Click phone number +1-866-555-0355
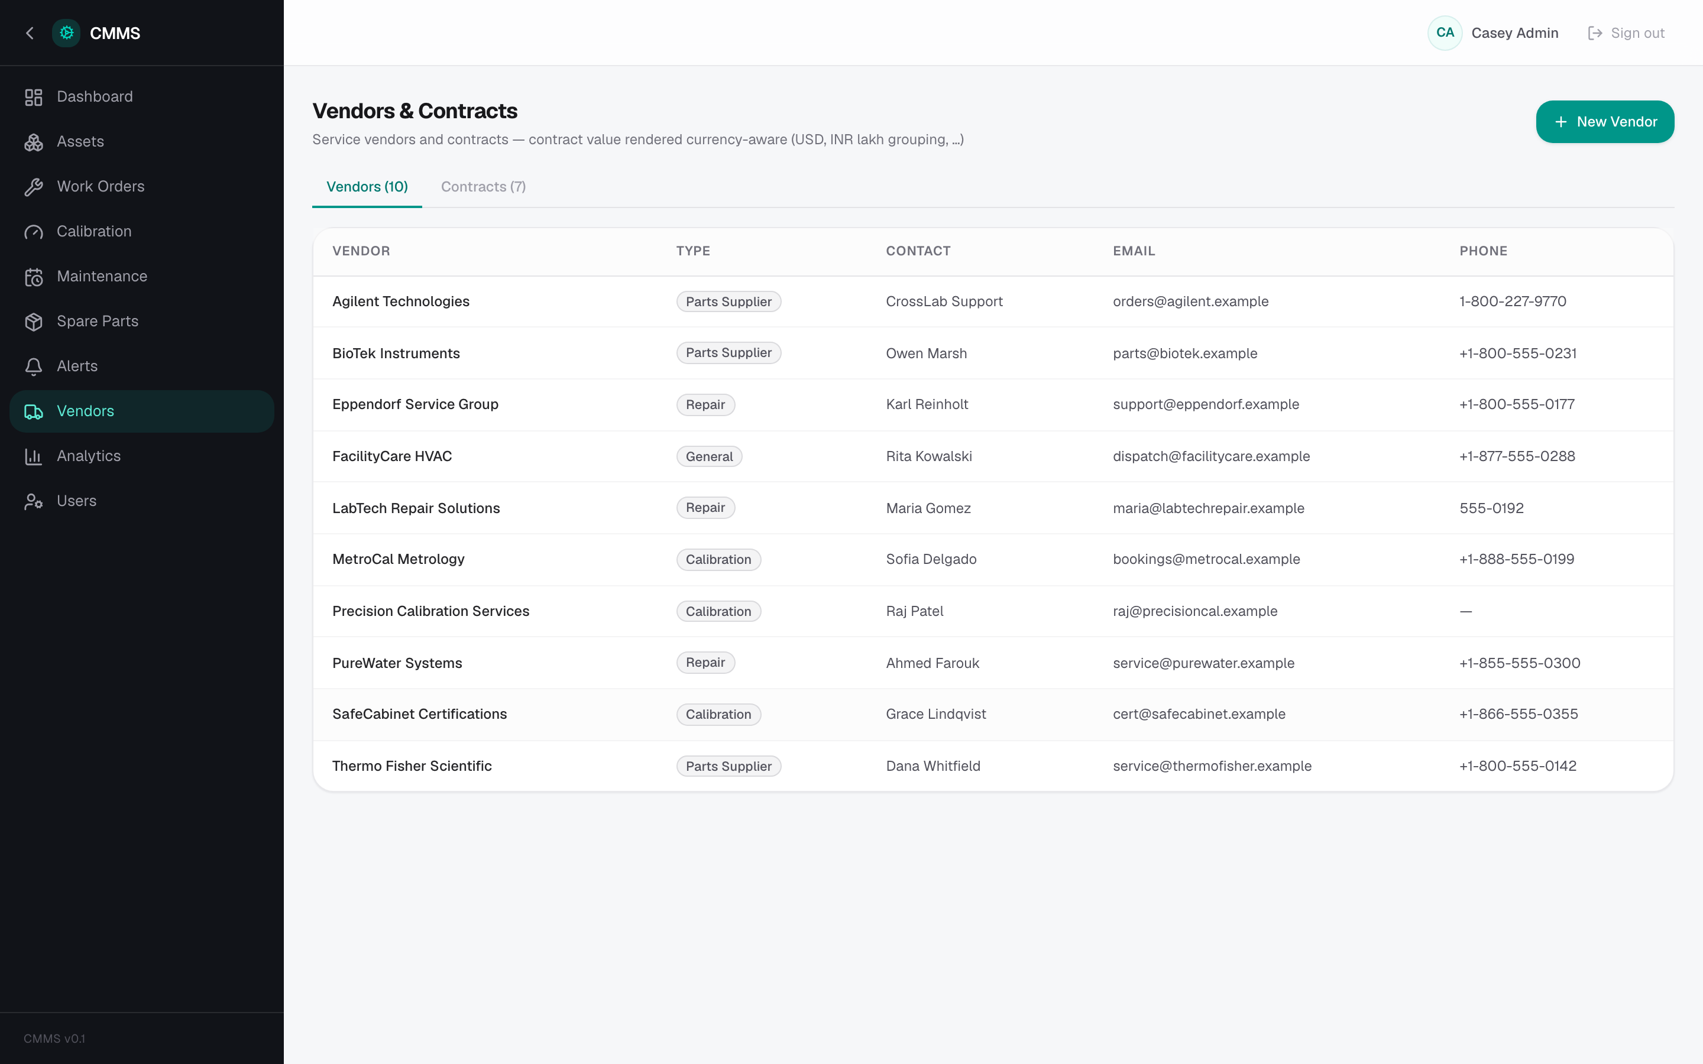This screenshot has height=1064, width=1703. [1518, 714]
